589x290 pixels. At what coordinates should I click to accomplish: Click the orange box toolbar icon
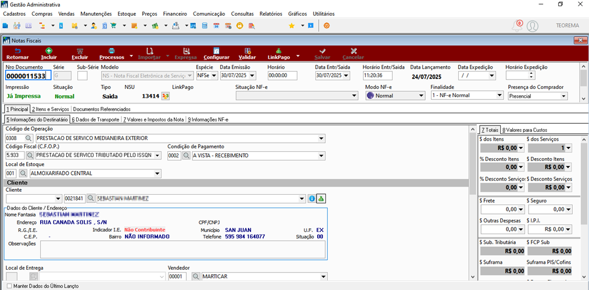[x=135, y=26]
